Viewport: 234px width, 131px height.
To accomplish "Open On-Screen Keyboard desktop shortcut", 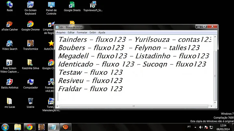I will 31,8.
